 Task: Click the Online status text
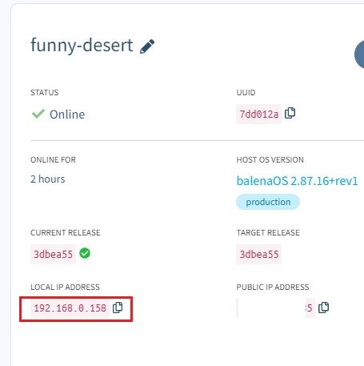tap(67, 115)
